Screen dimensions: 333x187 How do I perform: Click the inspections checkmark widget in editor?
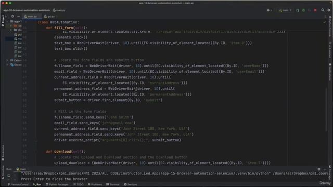pyautogui.click(x=325, y=22)
